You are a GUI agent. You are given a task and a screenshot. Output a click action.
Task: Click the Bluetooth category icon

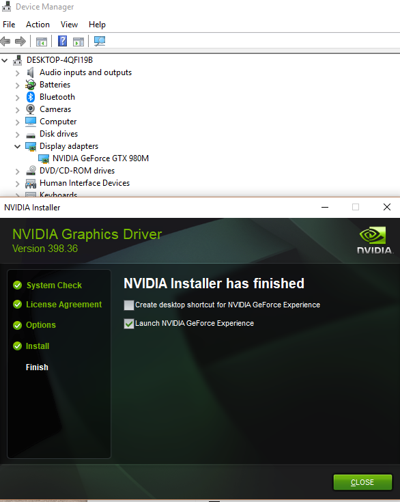[31, 97]
